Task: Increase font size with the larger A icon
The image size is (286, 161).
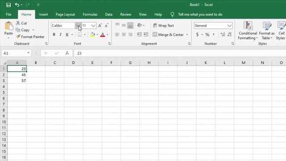Action: pyautogui.click(x=100, y=25)
